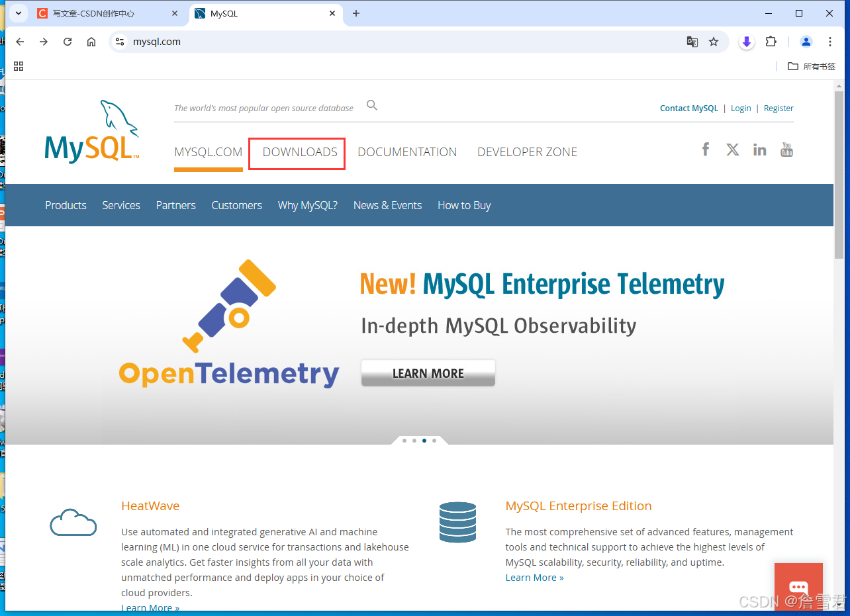The width and height of the screenshot is (850, 616).
Task: Click the OpenTelemetry banner image
Action: (x=229, y=324)
